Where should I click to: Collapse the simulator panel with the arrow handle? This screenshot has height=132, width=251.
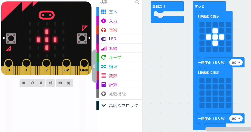pyautogui.click(x=94, y=66)
